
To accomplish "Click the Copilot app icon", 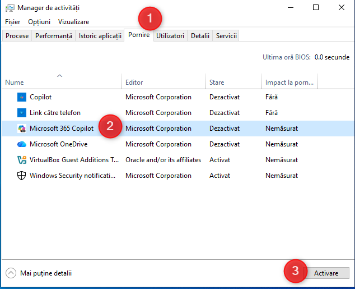I will tap(22, 97).
